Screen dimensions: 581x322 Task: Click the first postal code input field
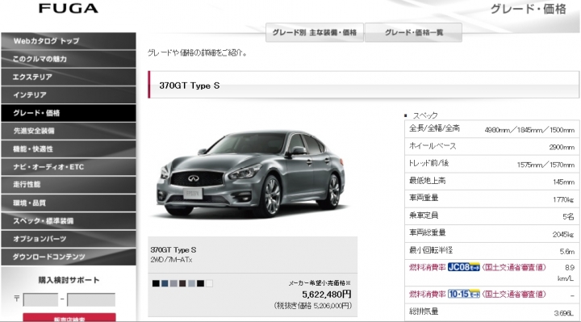tap(41, 299)
